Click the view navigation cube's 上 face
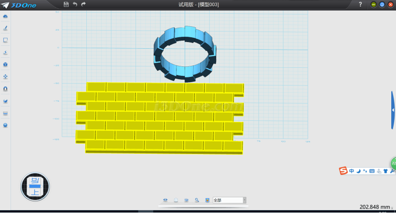 [35, 192]
